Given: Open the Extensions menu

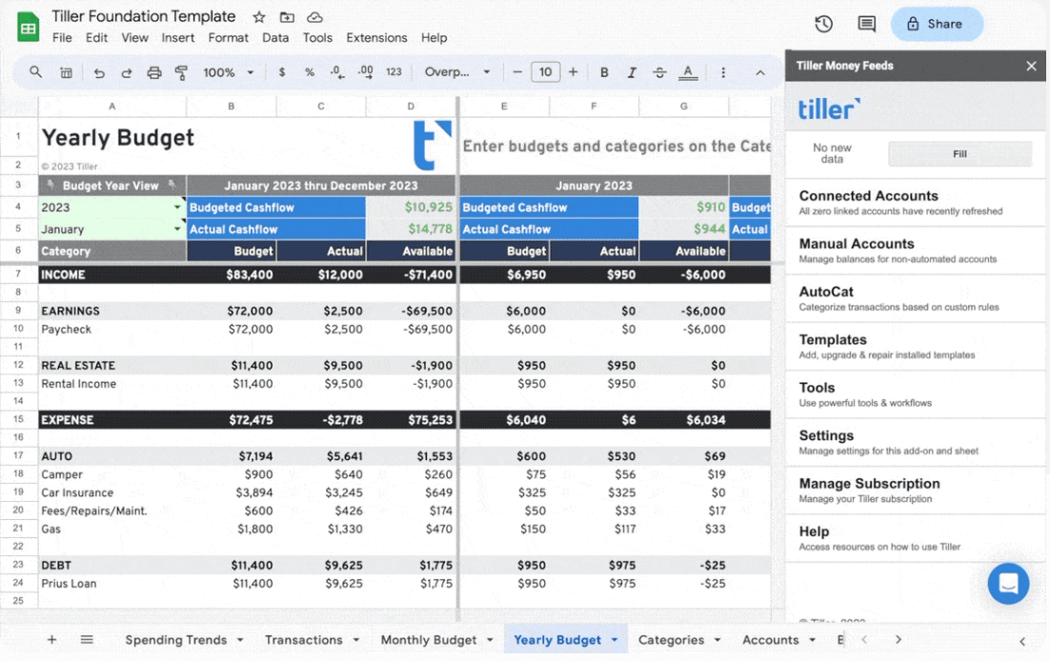Looking at the screenshot, I should [376, 38].
